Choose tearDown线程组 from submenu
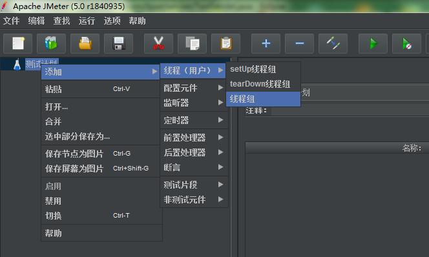429x257 pixels. click(263, 84)
